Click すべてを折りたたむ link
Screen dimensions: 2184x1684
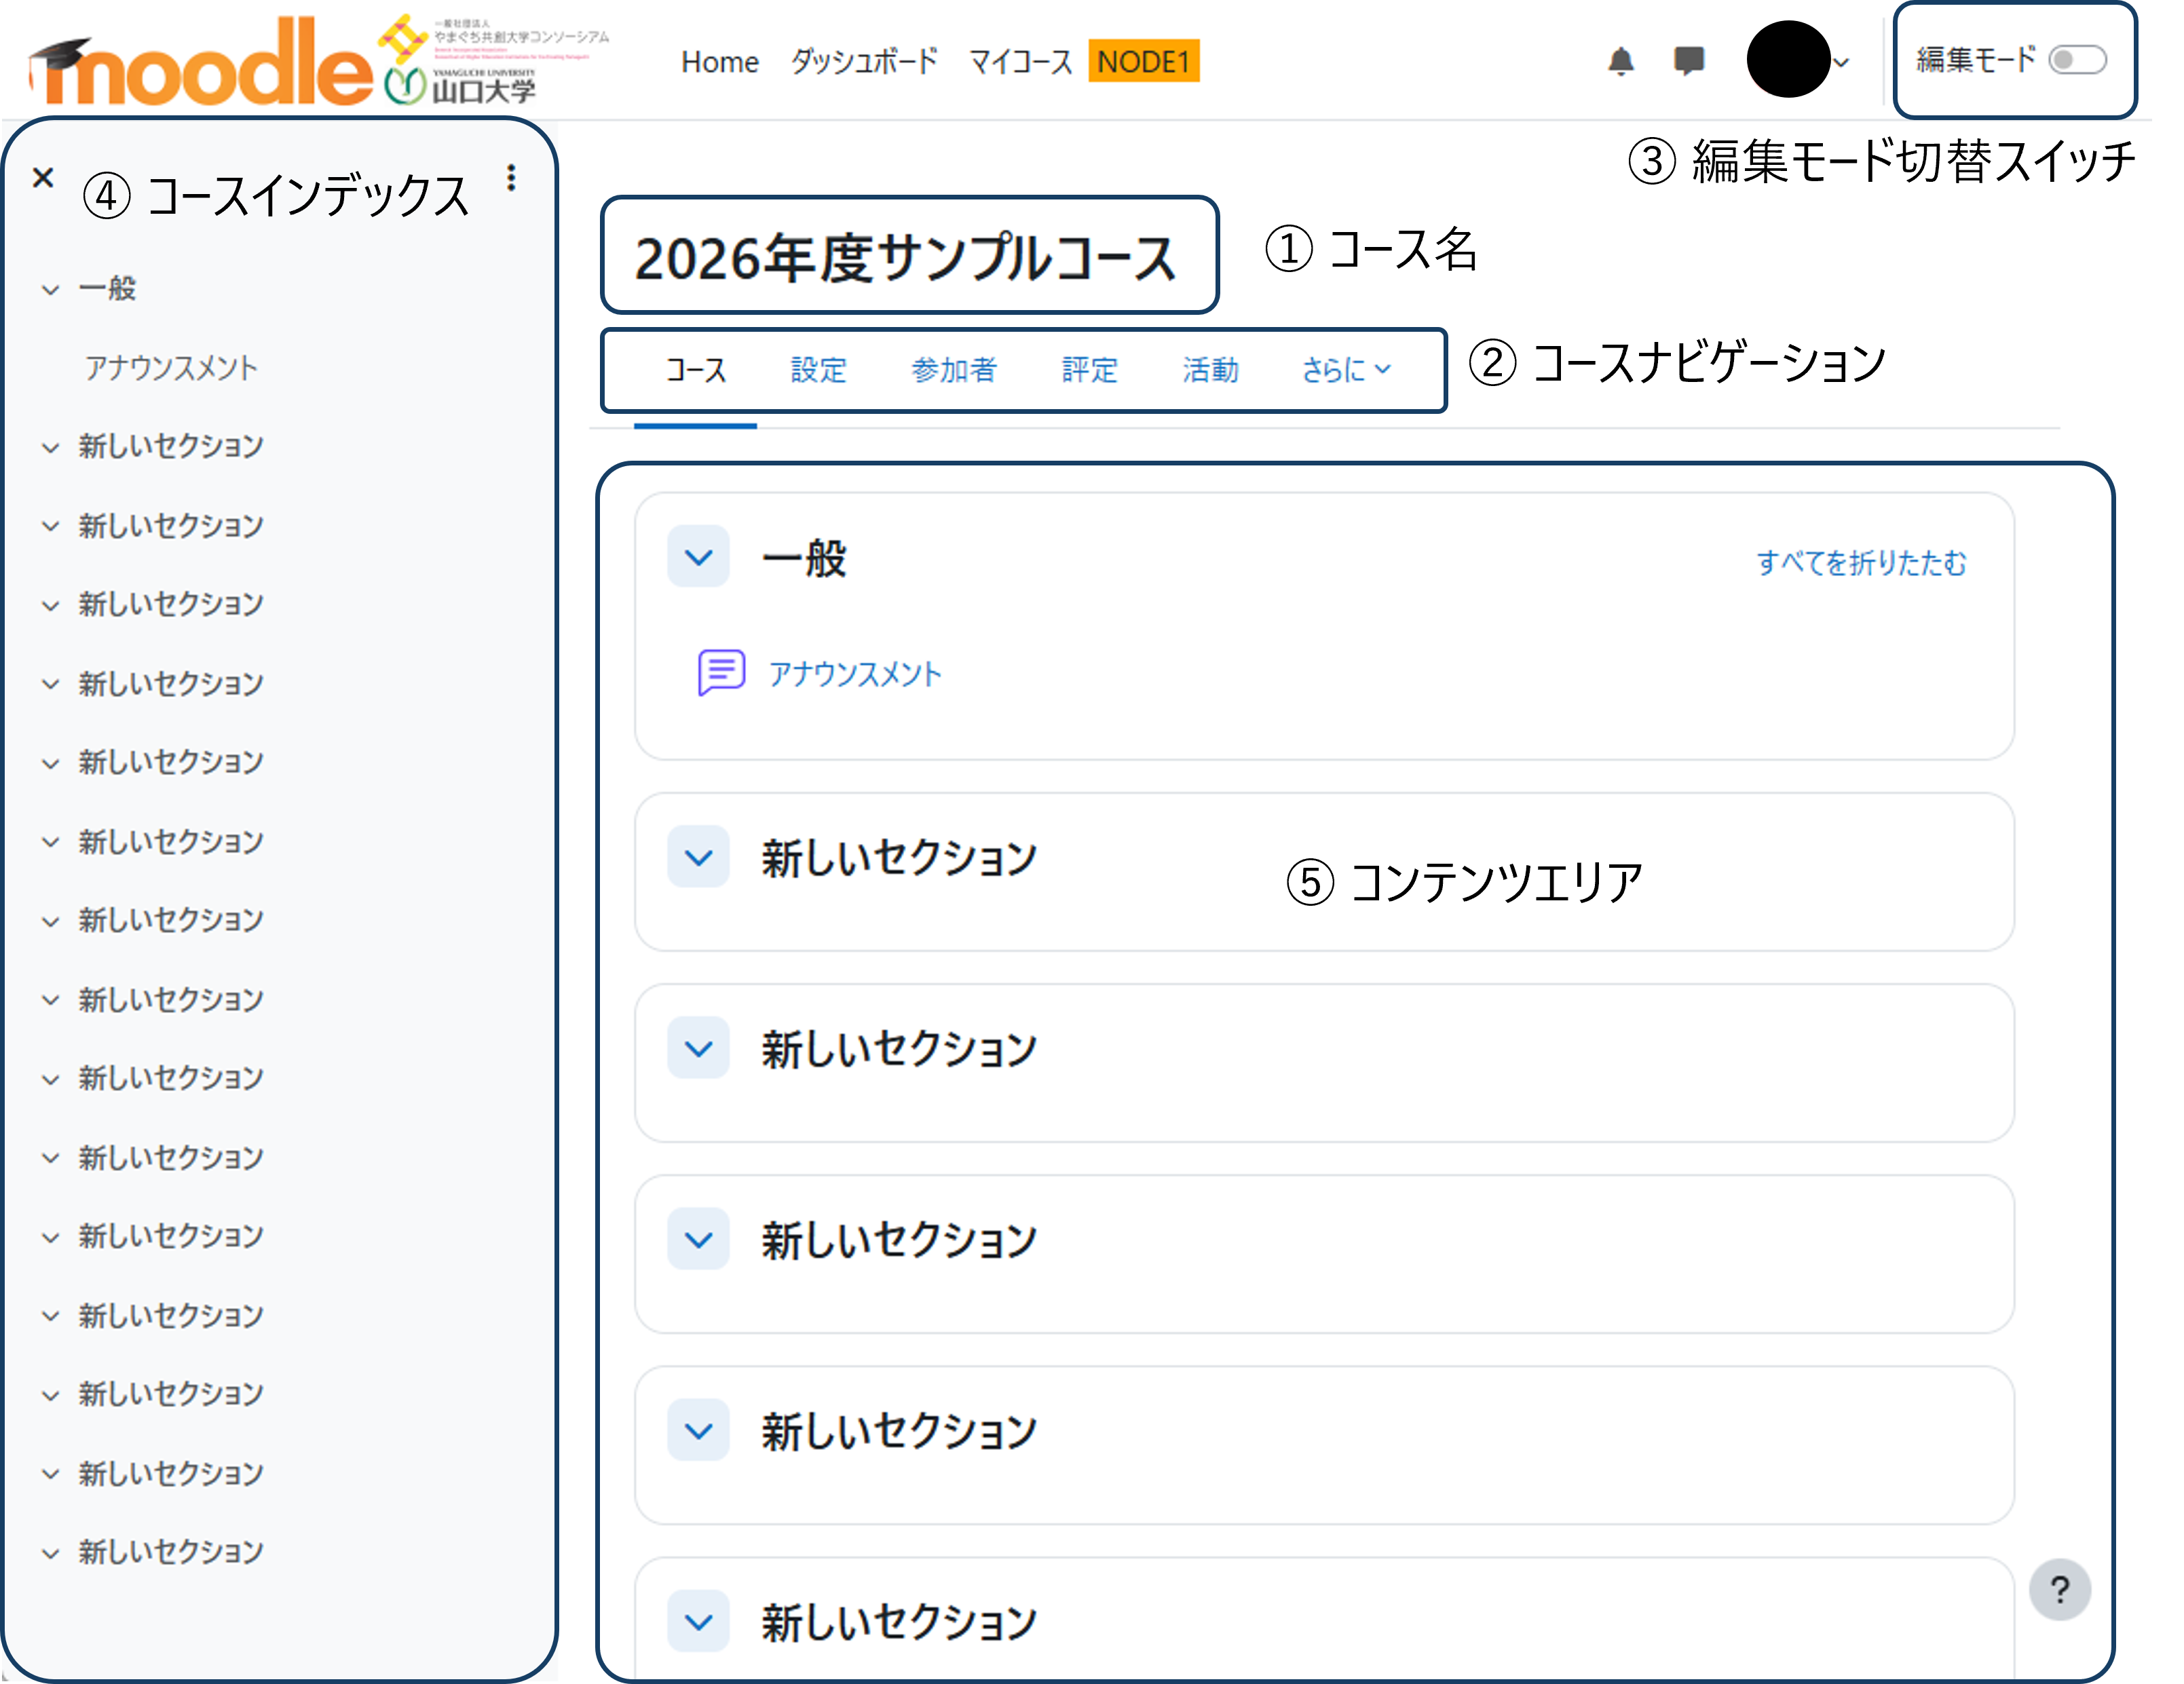coord(1861,563)
